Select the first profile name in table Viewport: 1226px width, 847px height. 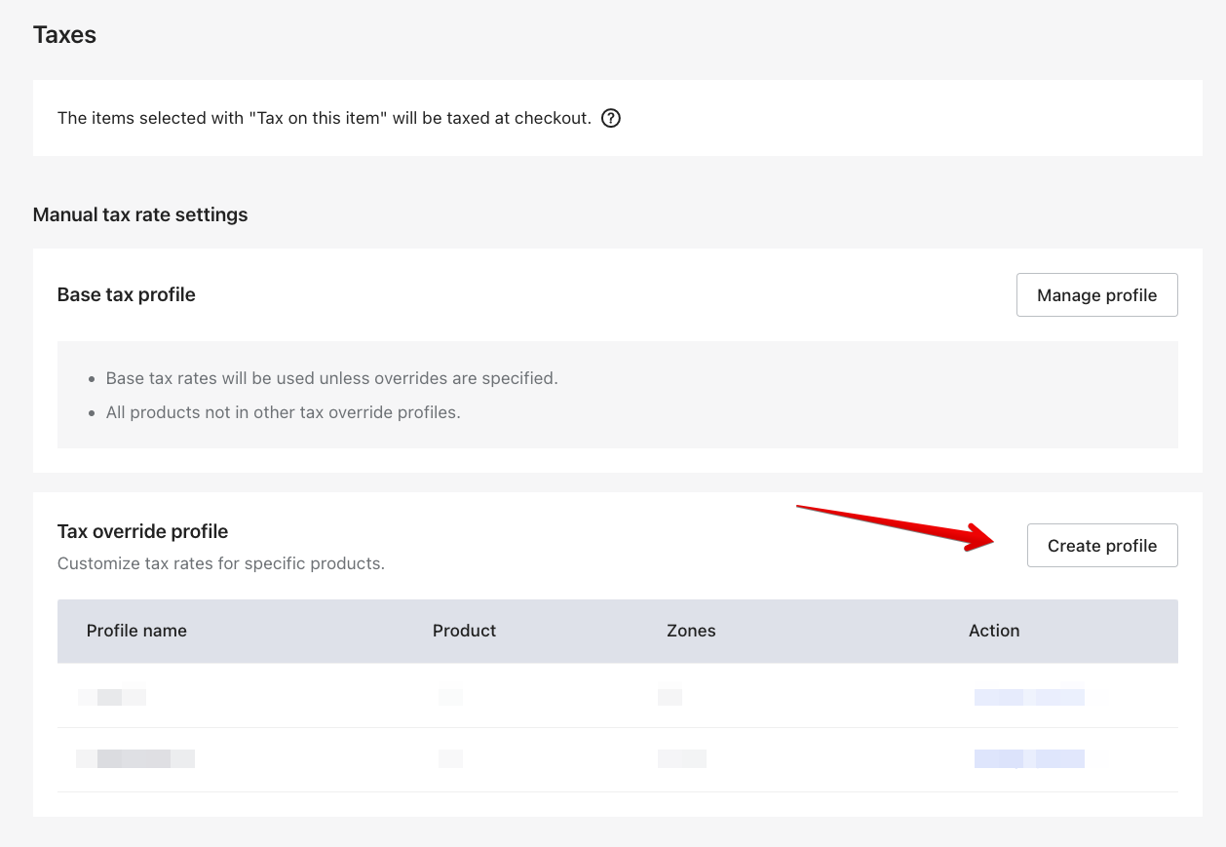tap(112, 697)
